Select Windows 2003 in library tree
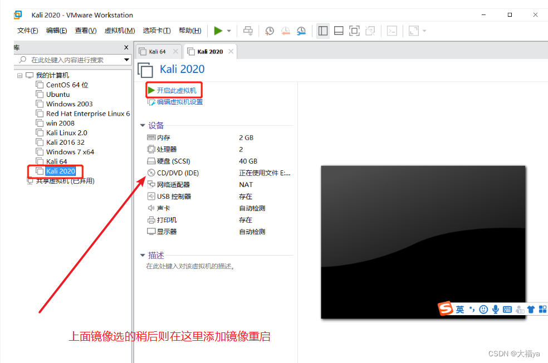This screenshot has width=548, height=363. tap(69, 104)
